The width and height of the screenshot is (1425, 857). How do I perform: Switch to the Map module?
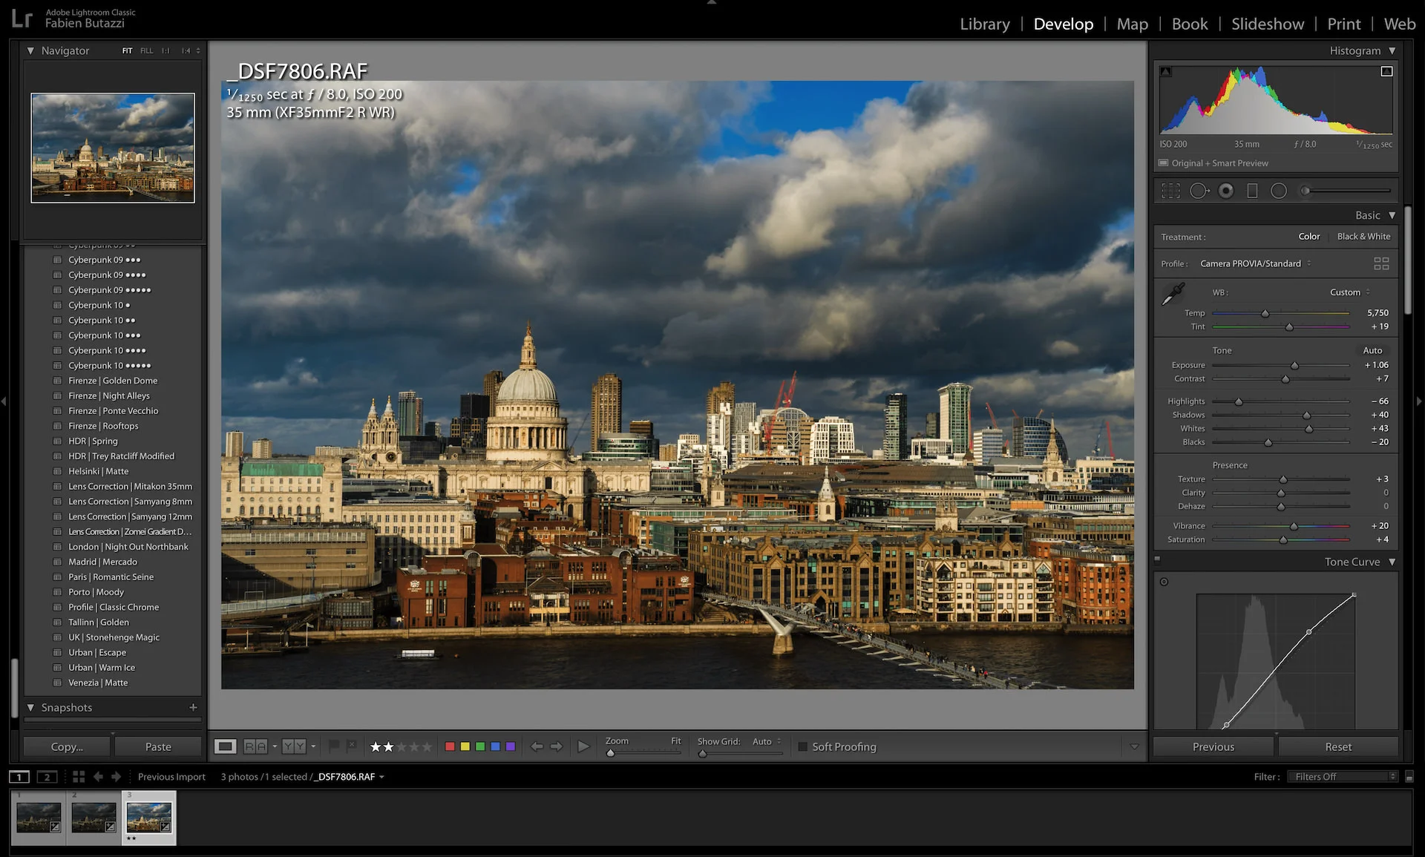point(1132,24)
